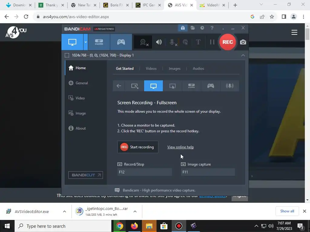Screen dimensions: 310x232
Task: Select HDMI device mode in Get Started
Action: click(x=191, y=86)
